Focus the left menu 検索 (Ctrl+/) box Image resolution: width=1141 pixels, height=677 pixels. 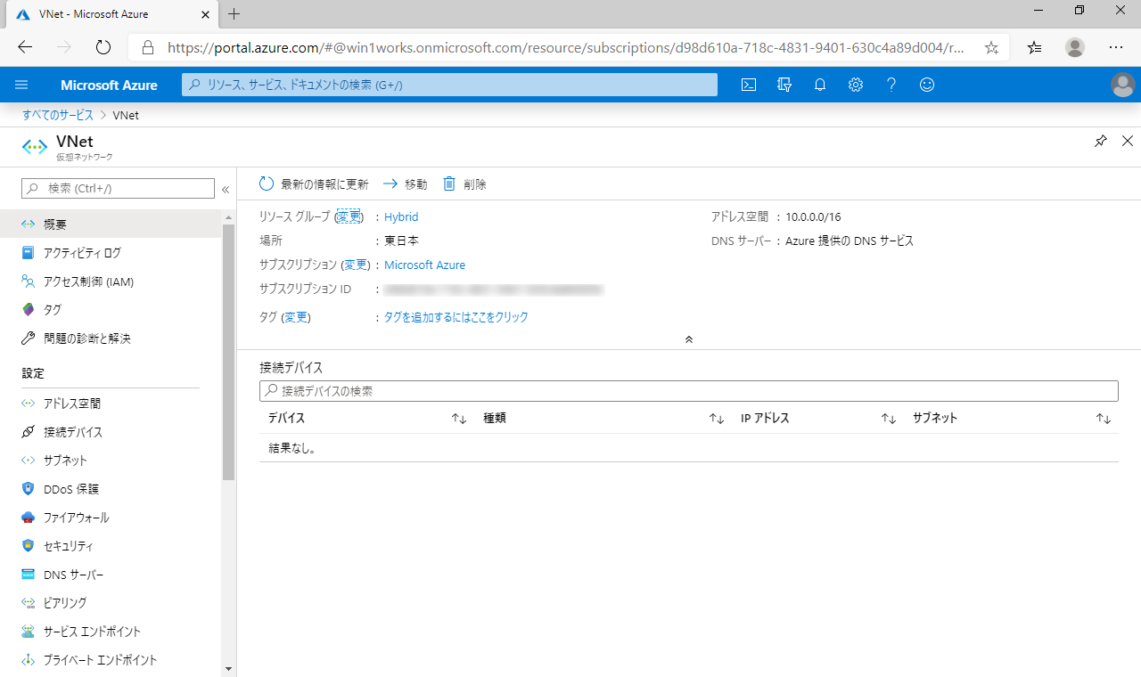tap(119, 188)
